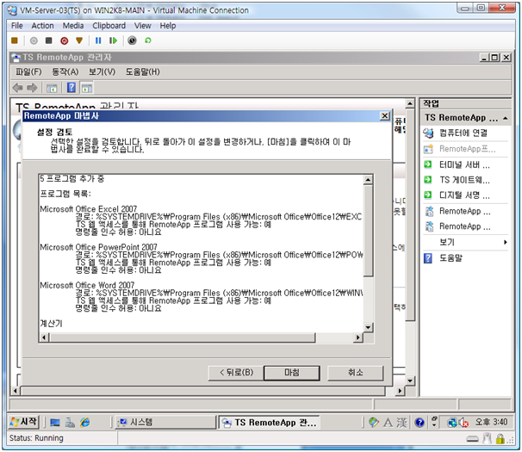This screenshot has width=522, height=452.
Task: Go forward with MMC right arrow icon
Action: tap(32, 88)
